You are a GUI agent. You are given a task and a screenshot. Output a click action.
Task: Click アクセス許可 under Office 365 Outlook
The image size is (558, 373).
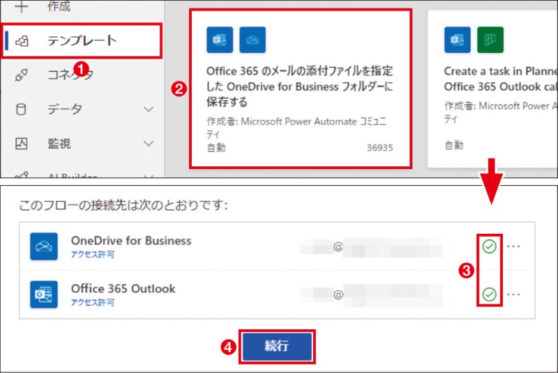click(x=93, y=303)
